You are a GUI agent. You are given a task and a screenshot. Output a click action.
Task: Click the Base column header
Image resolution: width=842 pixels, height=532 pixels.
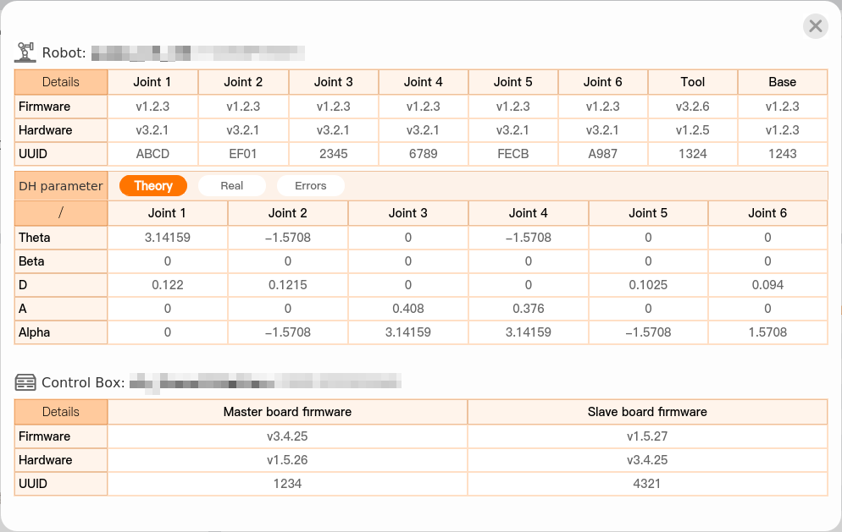point(782,82)
